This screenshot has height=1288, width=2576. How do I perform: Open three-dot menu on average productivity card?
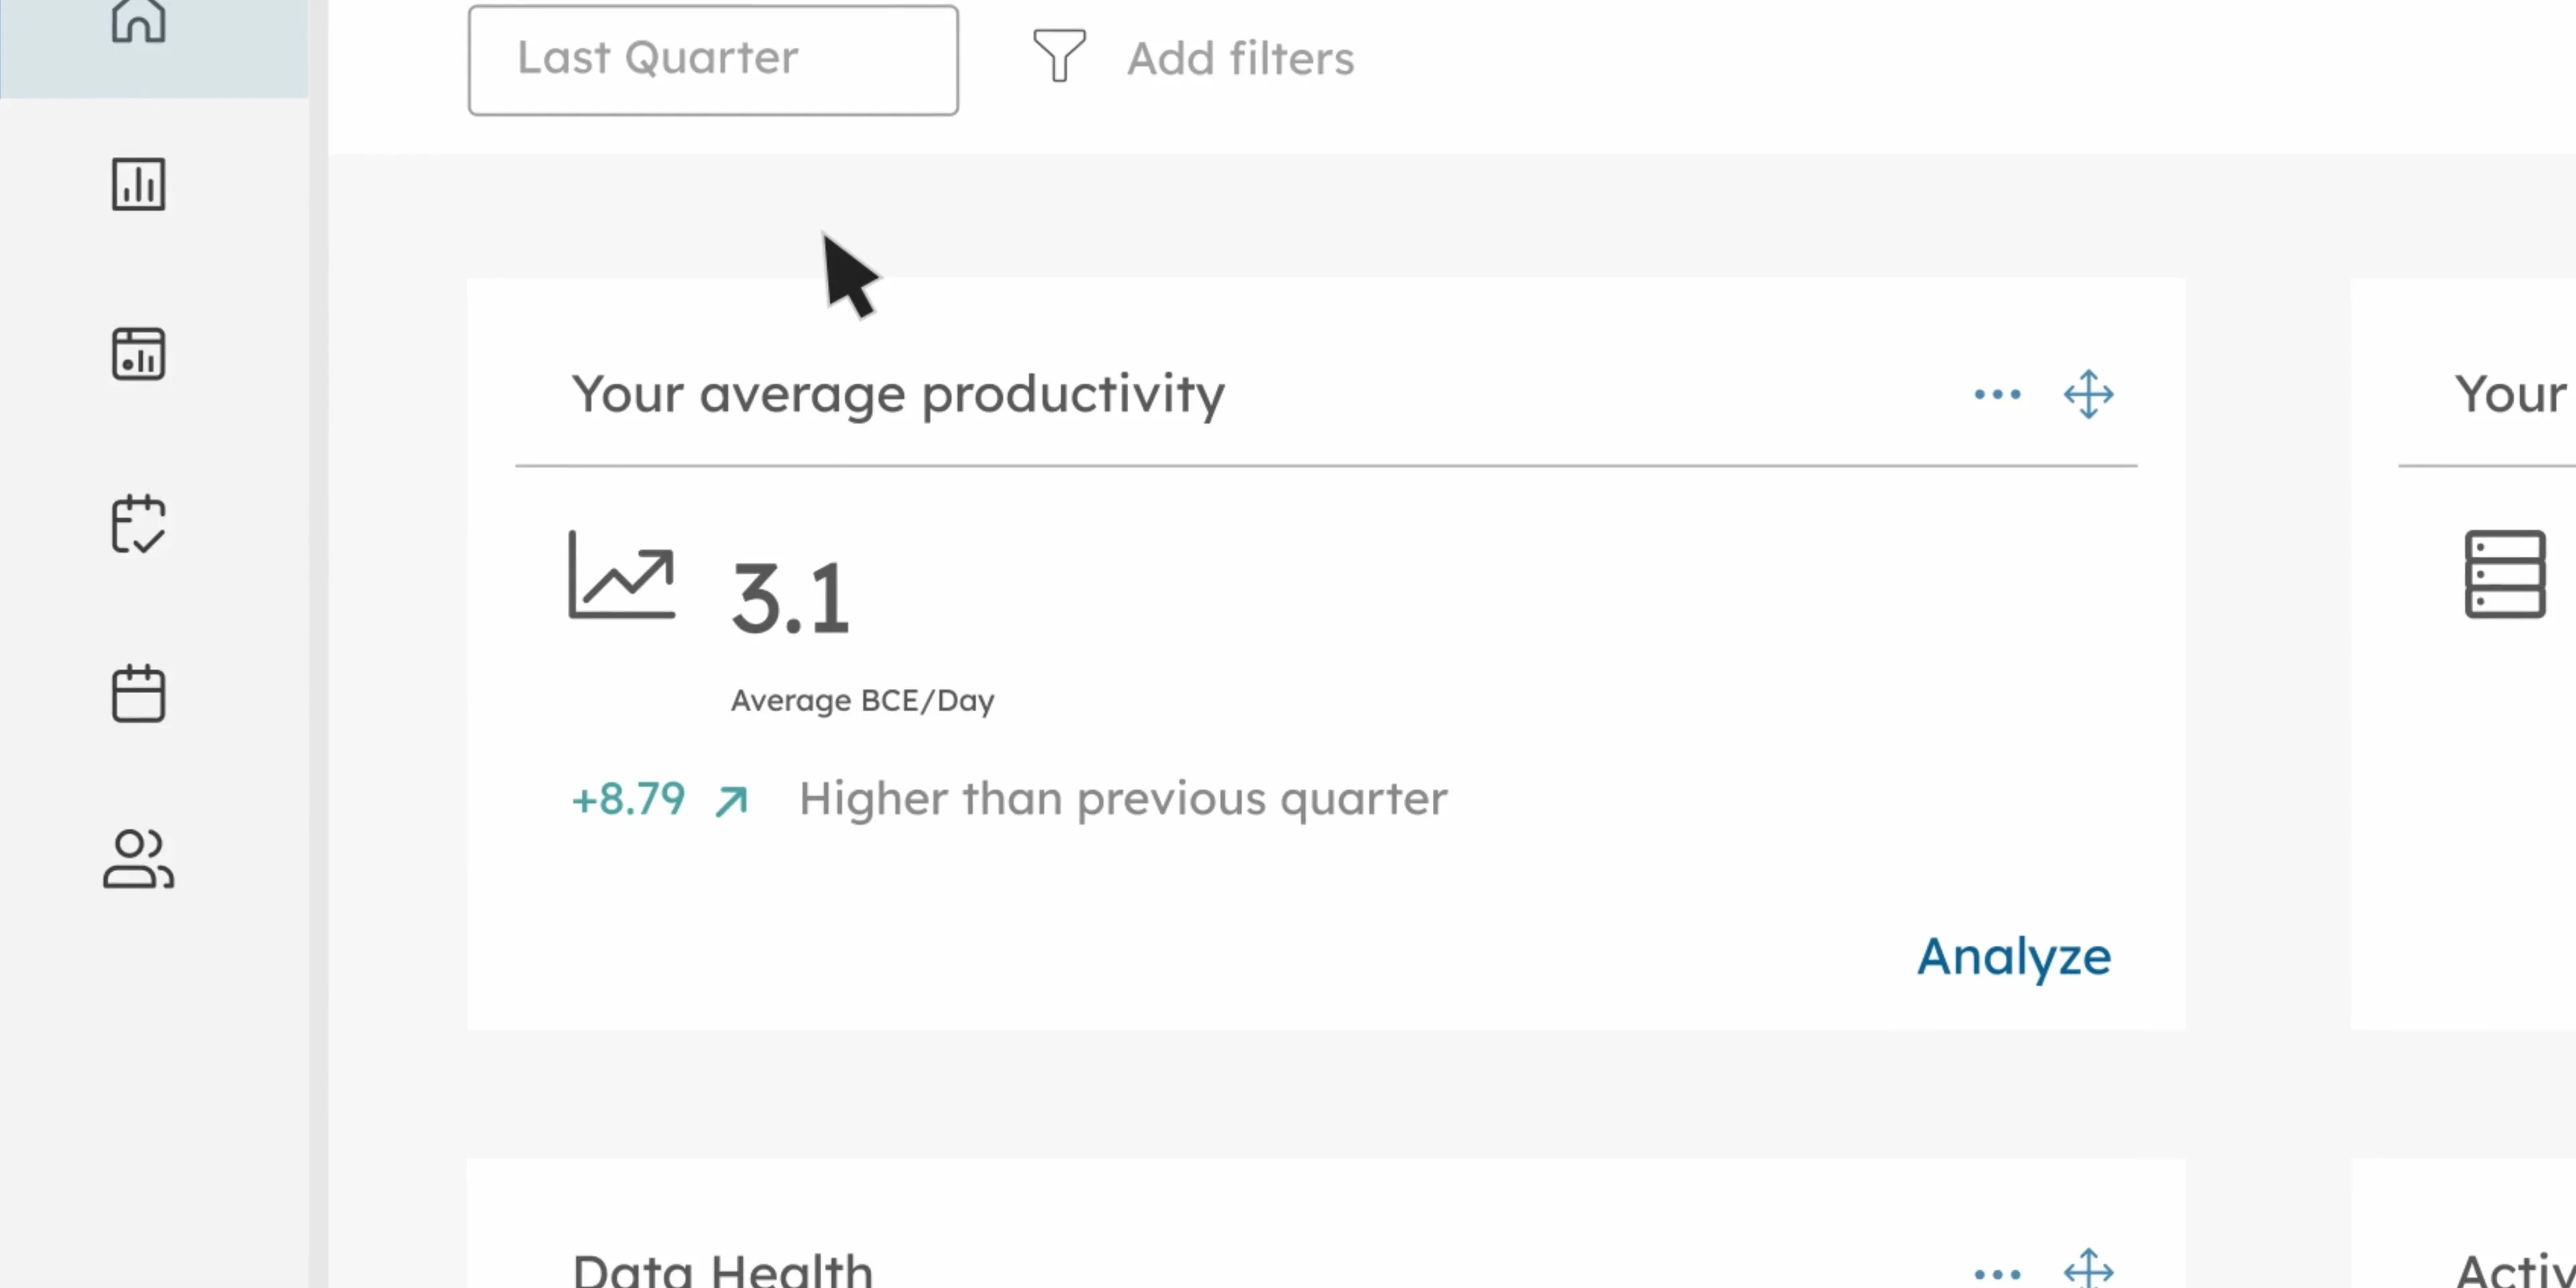(1997, 394)
